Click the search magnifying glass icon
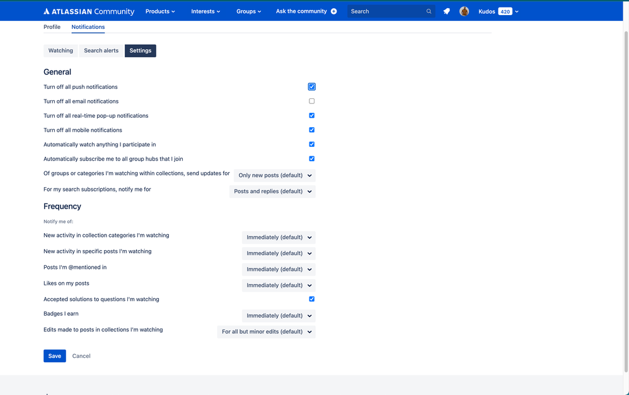 [429, 11]
